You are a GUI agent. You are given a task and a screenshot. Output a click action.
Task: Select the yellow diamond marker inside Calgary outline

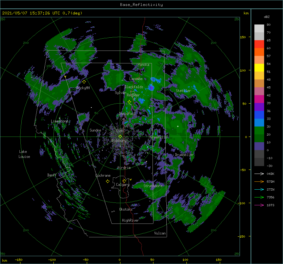(124, 181)
